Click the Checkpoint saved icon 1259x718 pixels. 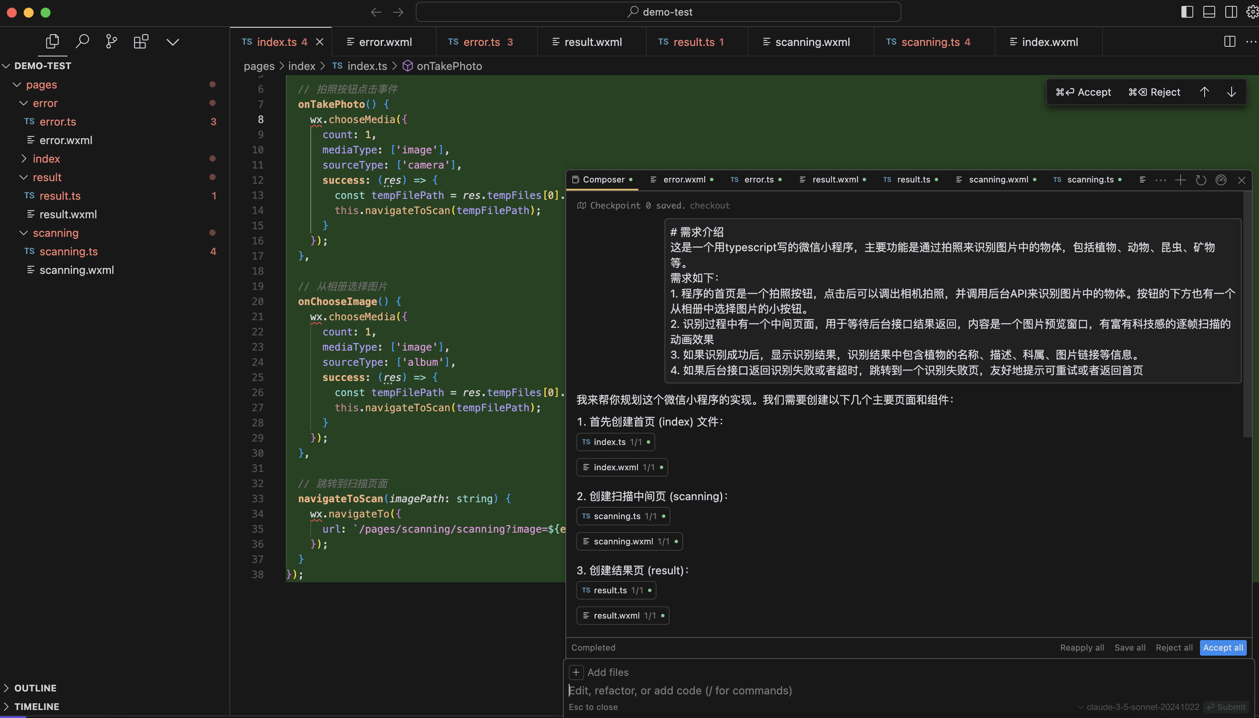[582, 205]
